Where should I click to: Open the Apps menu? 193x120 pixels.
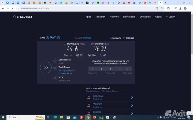[x=88, y=17]
